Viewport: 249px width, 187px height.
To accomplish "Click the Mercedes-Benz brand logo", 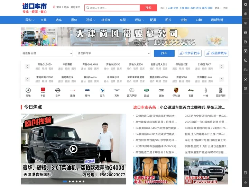I will click(x=28, y=90).
